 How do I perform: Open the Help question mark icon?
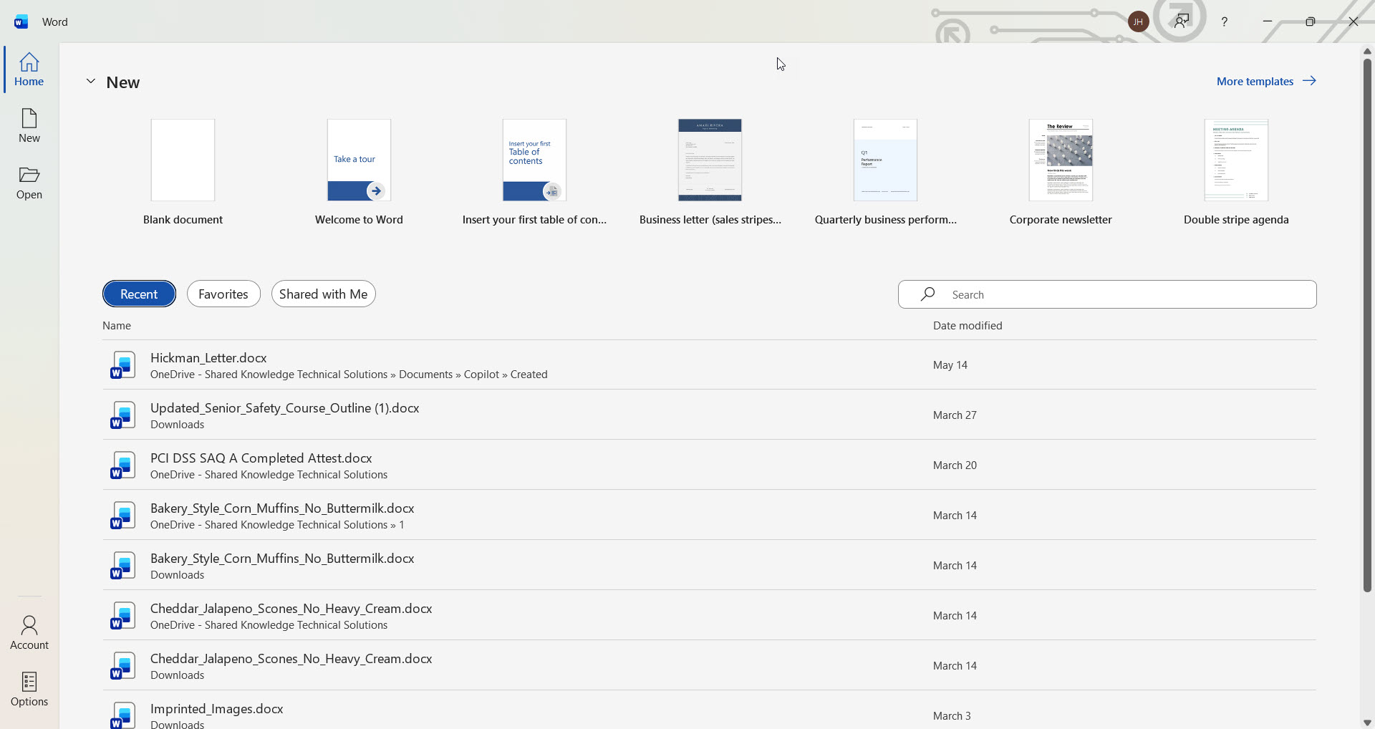(x=1225, y=22)
